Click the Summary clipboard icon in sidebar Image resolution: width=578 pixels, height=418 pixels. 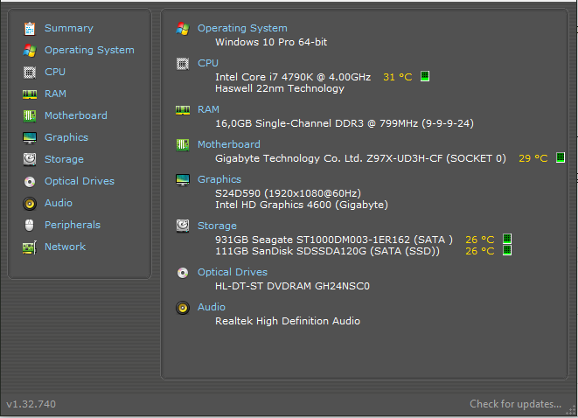[x=30, y=29]
